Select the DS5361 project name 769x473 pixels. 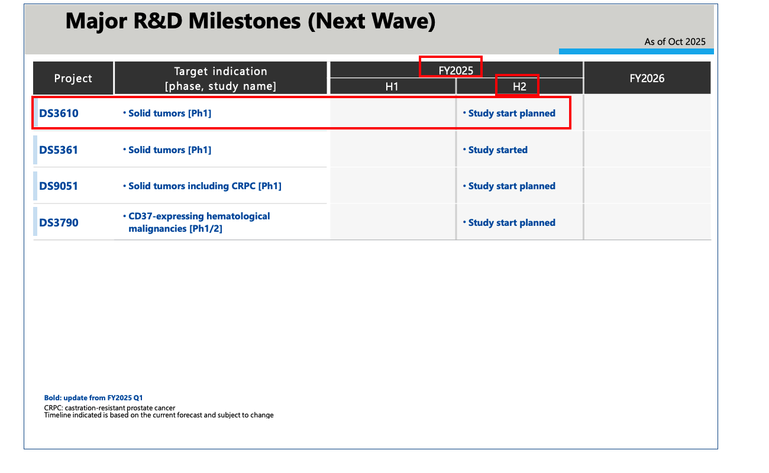(x=59, y=150)
